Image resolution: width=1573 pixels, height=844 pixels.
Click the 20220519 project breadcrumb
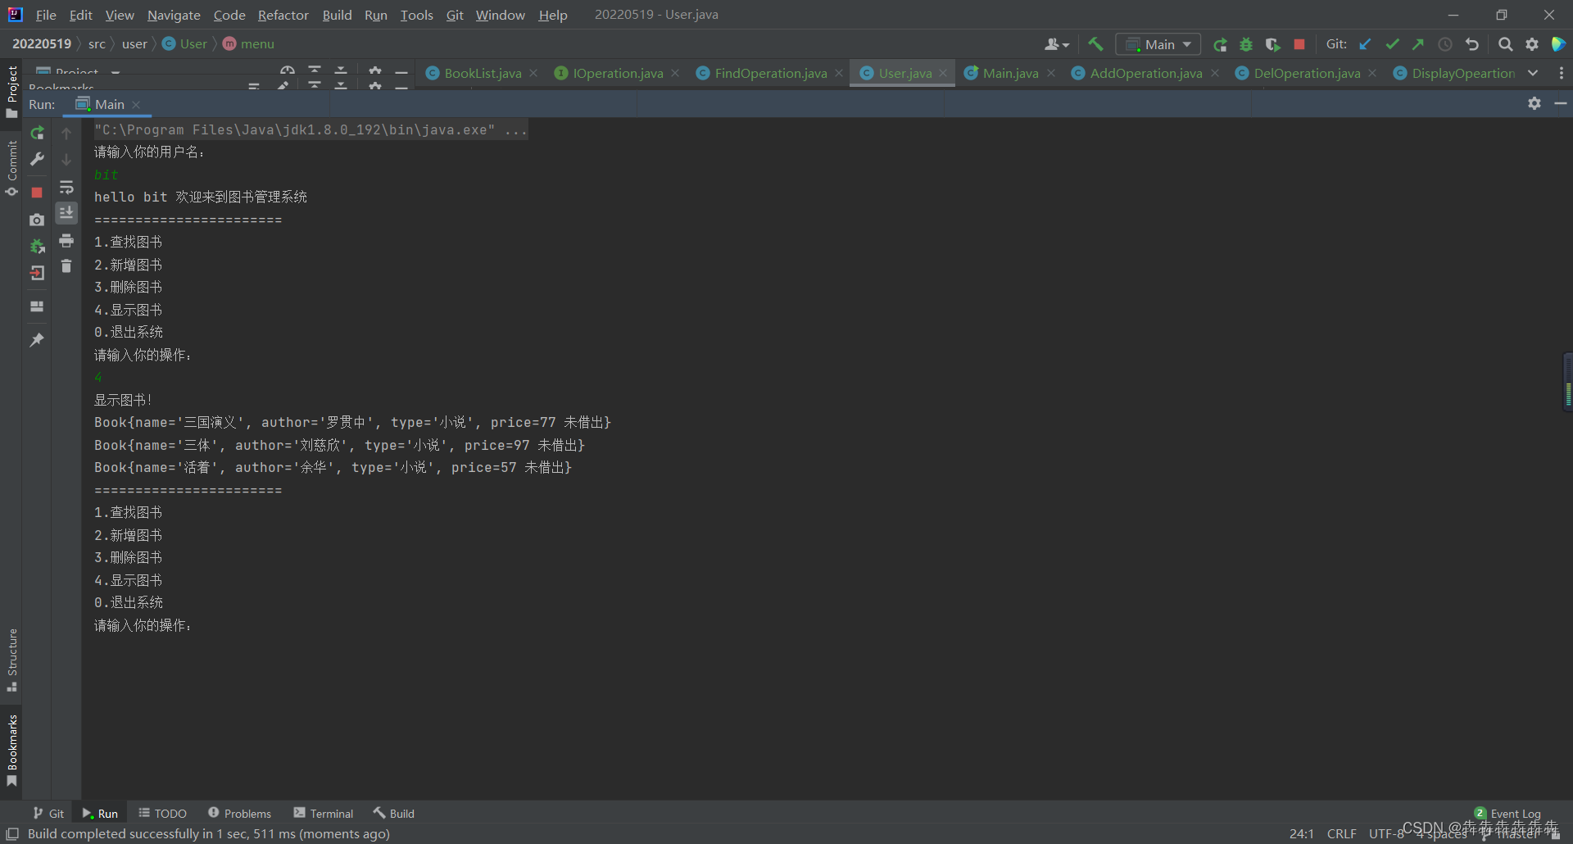42,43
